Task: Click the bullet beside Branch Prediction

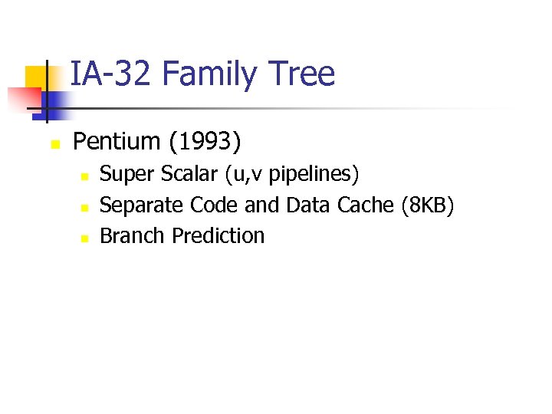Action: click(x=84, y=238)
